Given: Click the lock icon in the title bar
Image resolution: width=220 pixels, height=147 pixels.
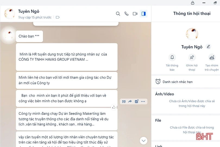Looking at the screenshot, I should coord(193,3).
